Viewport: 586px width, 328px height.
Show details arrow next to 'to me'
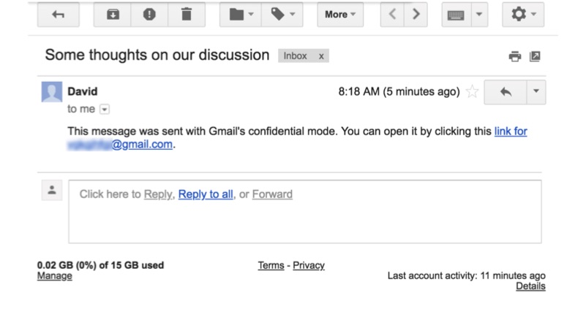pos(104,110)
